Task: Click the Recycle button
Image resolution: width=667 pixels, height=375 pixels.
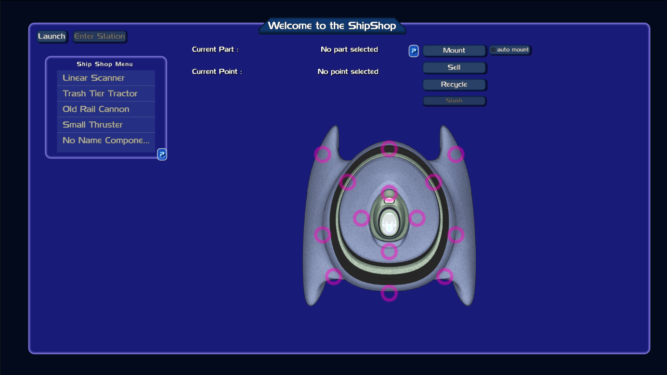Action: pos(454,85)
